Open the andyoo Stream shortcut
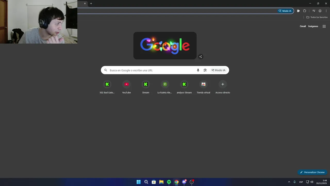Screen dimensions: 330x186 (184, 88)
